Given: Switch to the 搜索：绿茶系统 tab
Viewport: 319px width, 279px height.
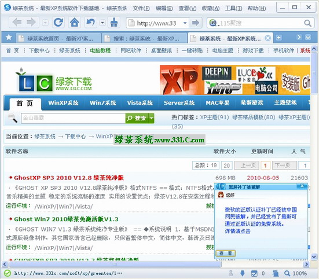Looking at the screenshot, I should pos(144,38).
